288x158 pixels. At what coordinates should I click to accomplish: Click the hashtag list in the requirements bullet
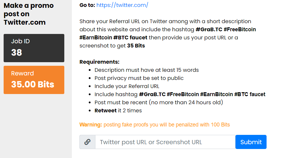tap(202, 94)
